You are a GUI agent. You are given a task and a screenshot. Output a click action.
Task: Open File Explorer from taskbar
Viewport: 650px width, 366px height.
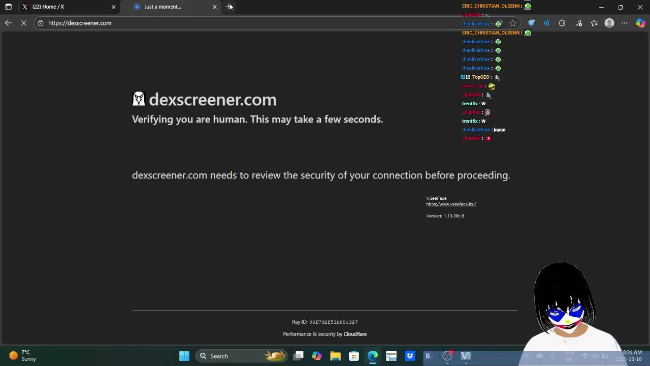(335, 356)
